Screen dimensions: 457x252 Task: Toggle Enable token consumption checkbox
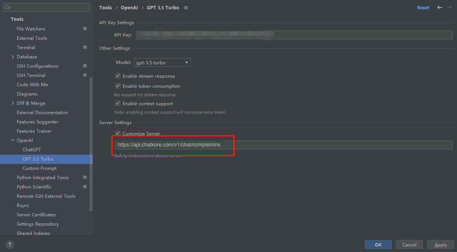tap(118, 86)
